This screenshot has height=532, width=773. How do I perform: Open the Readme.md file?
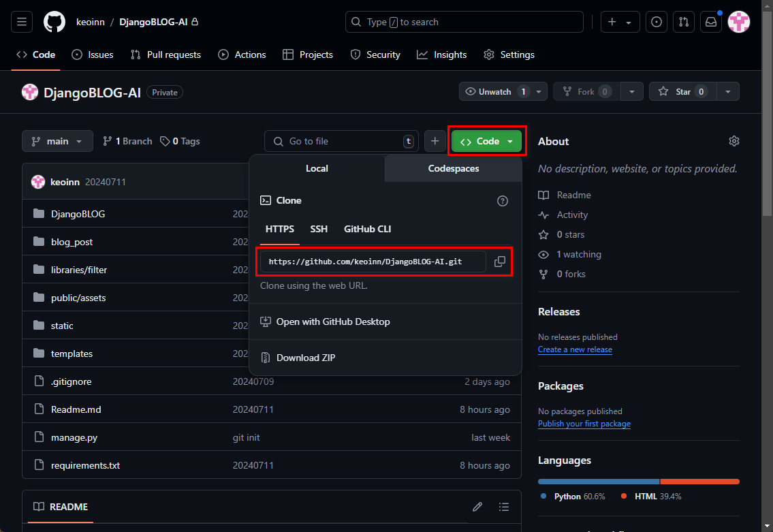click(76, 409)
